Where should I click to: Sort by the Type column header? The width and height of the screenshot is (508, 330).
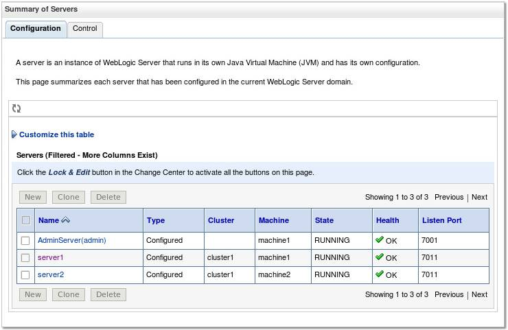click(156, 220)
